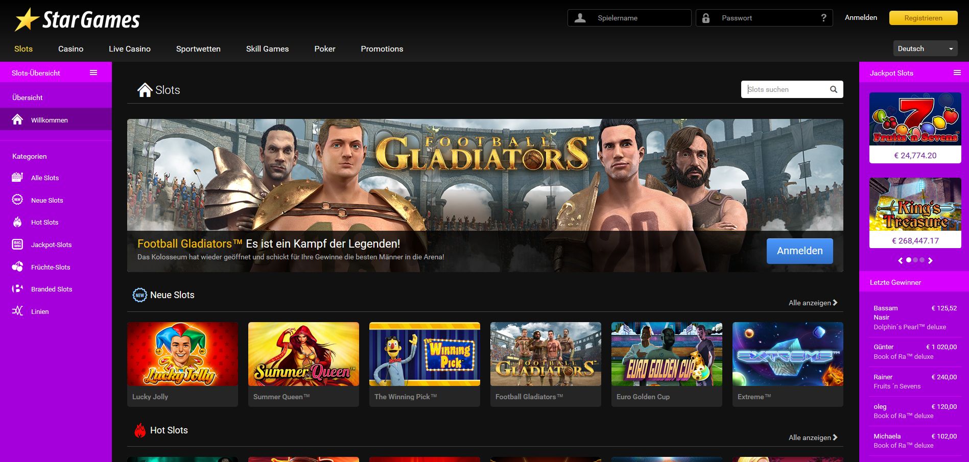969x462 pixels.
Task: Open the Extreme game thumbnail
Action: [x=788, y=354]
